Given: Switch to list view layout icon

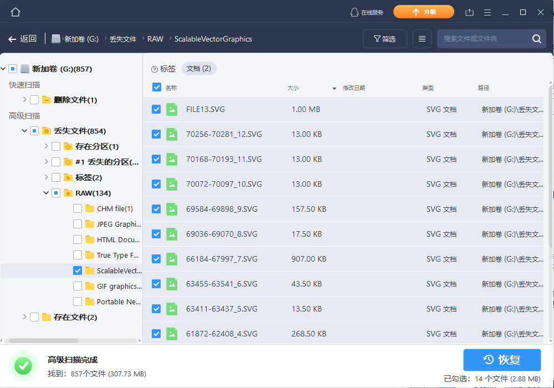Looking at the screenshot, I should click(x=422, y=39).
